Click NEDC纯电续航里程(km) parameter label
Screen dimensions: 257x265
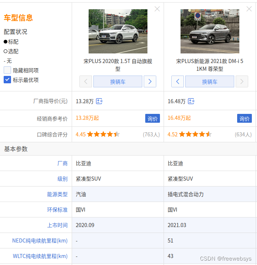point(40,241)
